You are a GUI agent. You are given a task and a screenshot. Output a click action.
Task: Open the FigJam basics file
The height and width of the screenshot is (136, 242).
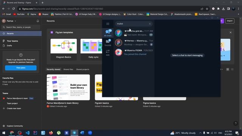(x=102, y=103)
